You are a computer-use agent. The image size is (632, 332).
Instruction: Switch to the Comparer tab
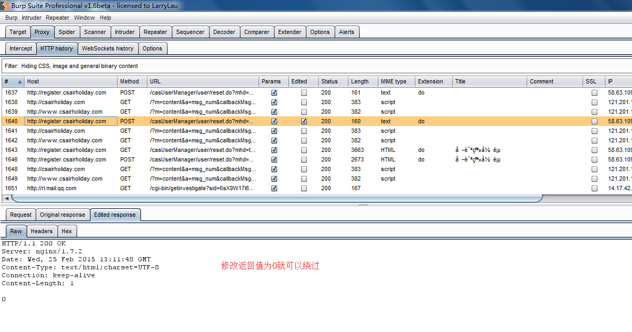click(257, 32)
